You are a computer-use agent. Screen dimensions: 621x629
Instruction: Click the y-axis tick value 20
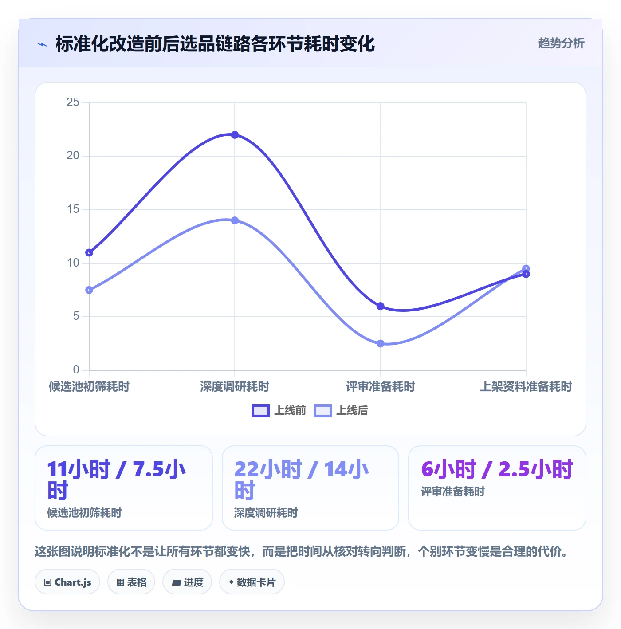coord(73,156)
